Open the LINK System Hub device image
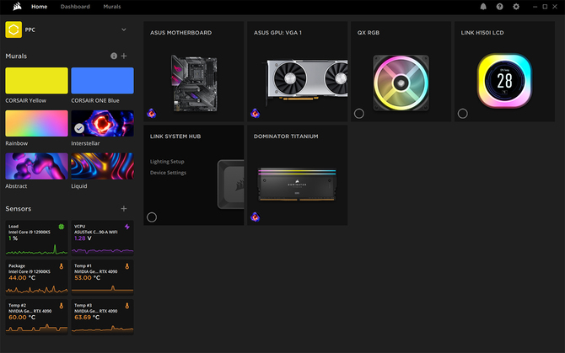The image size is (565, 353). pos(230,185)
